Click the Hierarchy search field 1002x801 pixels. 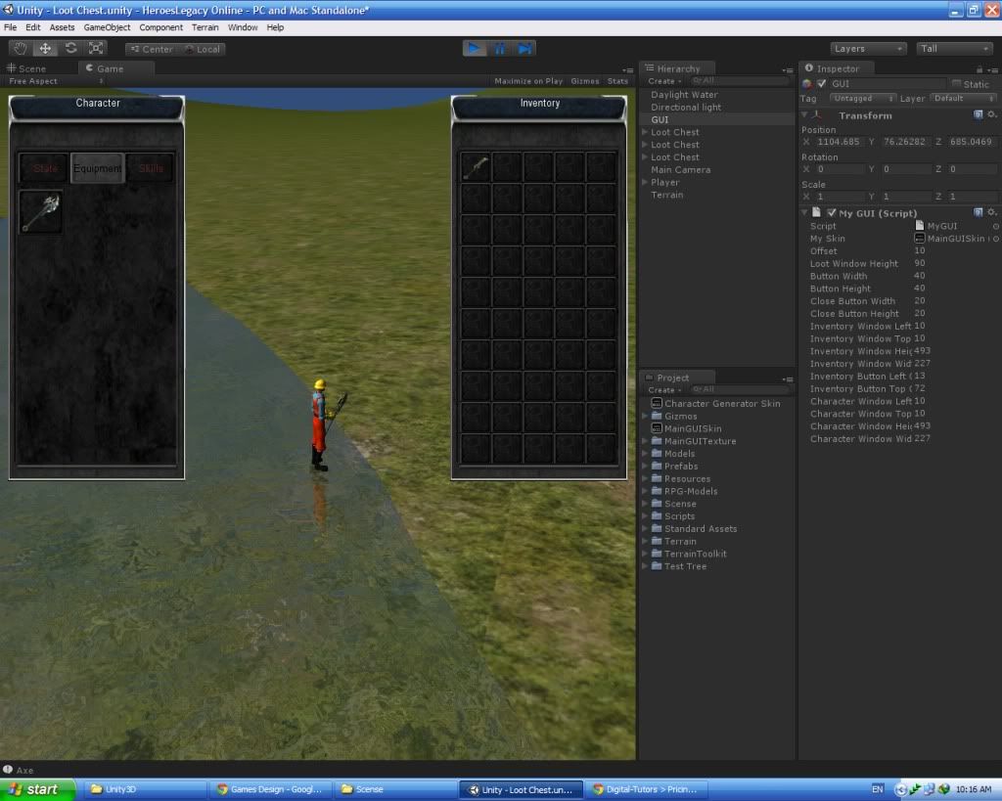coord(740,81)
